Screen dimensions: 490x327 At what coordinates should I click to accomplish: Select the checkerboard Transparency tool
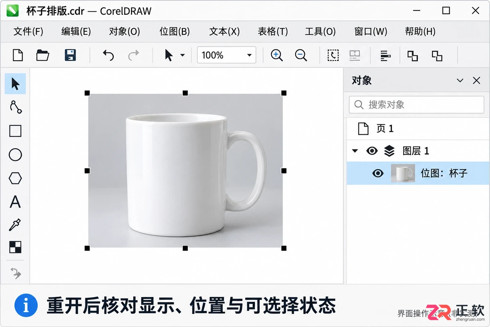click(15, 247)
